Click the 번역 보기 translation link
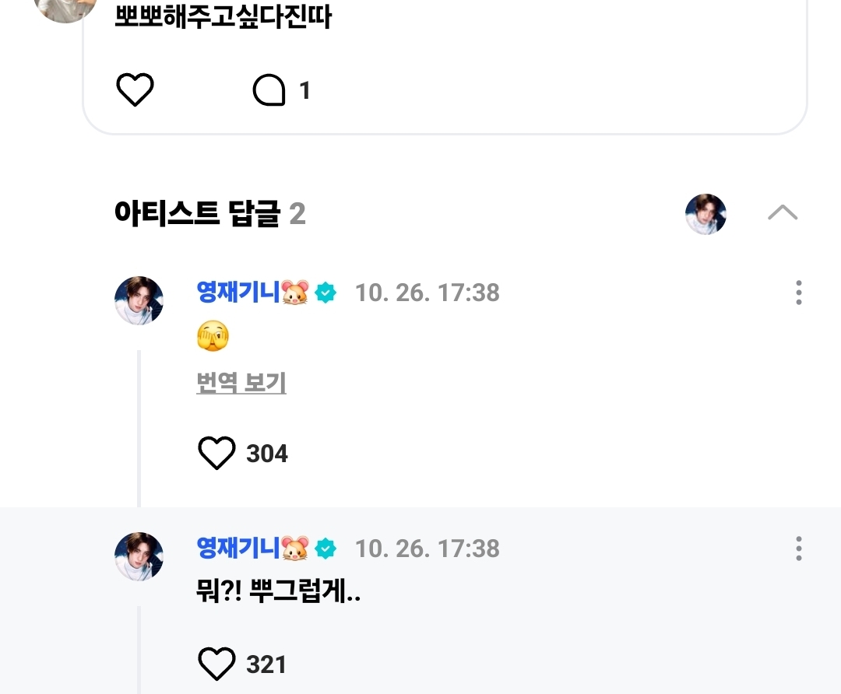841x694 pixels. coord(241,383)
